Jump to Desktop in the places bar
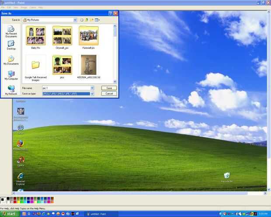This screenshot has width=271, height=217. point(11,45)
